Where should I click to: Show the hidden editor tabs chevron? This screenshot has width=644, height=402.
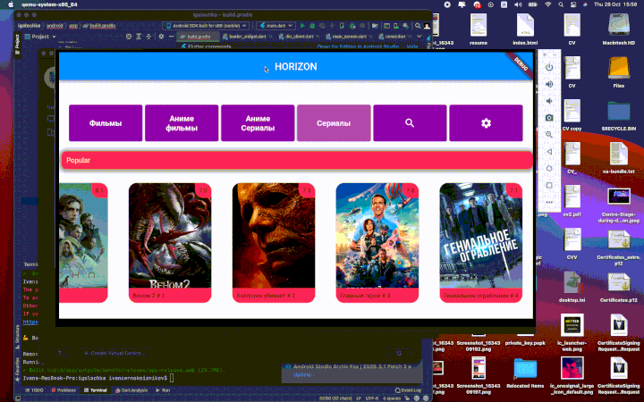(419, 37)
